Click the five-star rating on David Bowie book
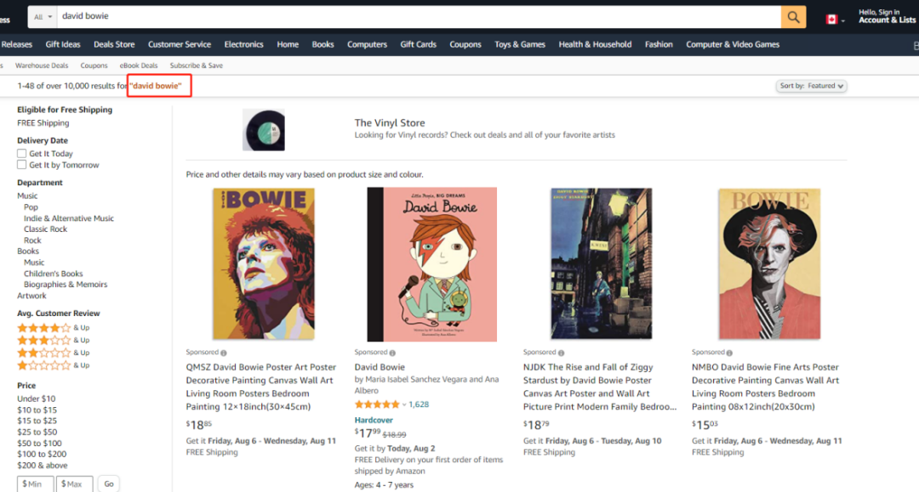This screenshot has width=919, height=492. (377, 404)
